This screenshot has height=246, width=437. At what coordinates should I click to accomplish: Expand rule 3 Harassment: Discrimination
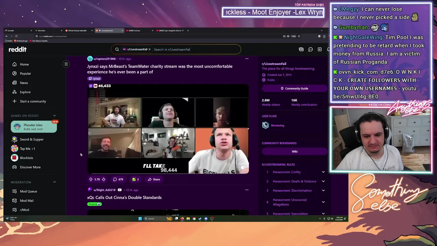323,191
